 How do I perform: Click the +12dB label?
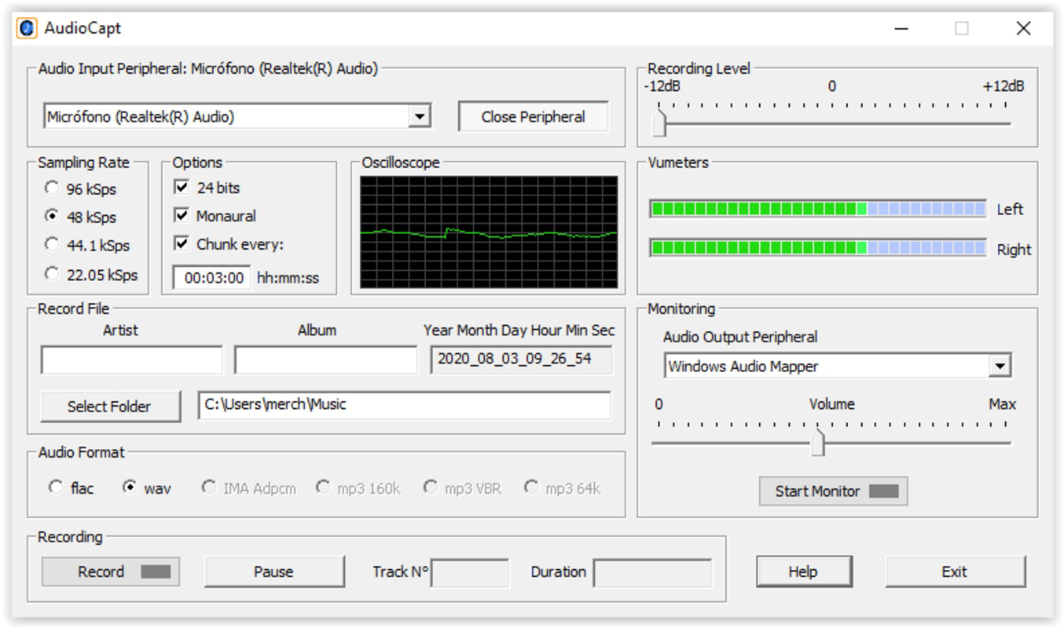[1003, 86]
